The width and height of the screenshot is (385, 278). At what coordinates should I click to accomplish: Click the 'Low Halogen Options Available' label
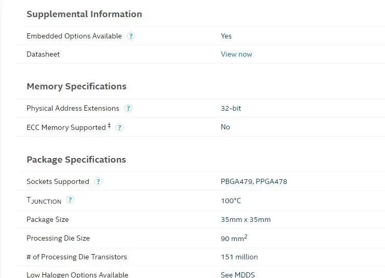[x=77, y=274]
